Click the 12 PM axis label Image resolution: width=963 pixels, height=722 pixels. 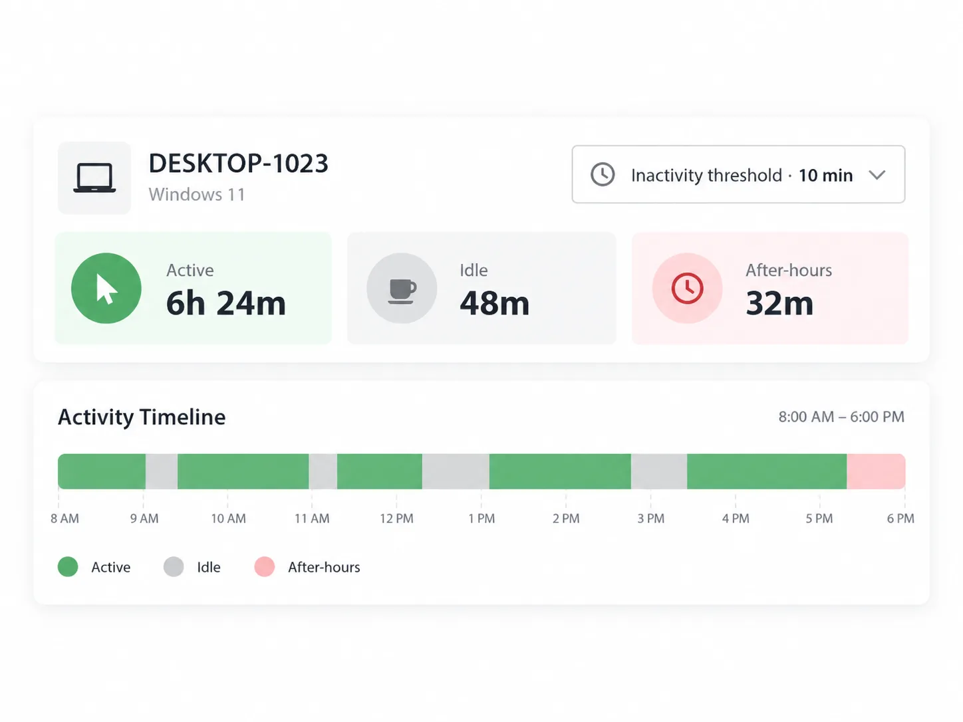tap(396, 519)
